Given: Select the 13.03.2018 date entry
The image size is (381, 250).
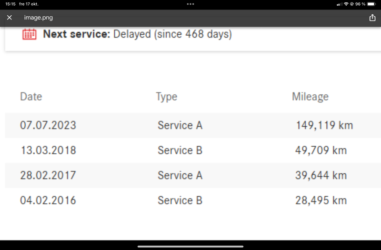Looking at the screenshot, I should (48, 150).
